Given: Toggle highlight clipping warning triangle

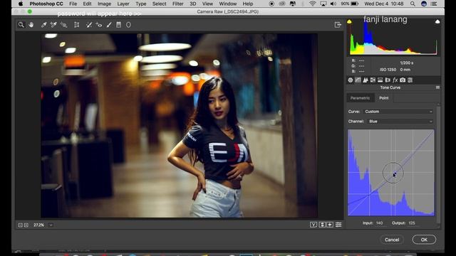Looking at the screenshot, I should [x=437, y=21].
